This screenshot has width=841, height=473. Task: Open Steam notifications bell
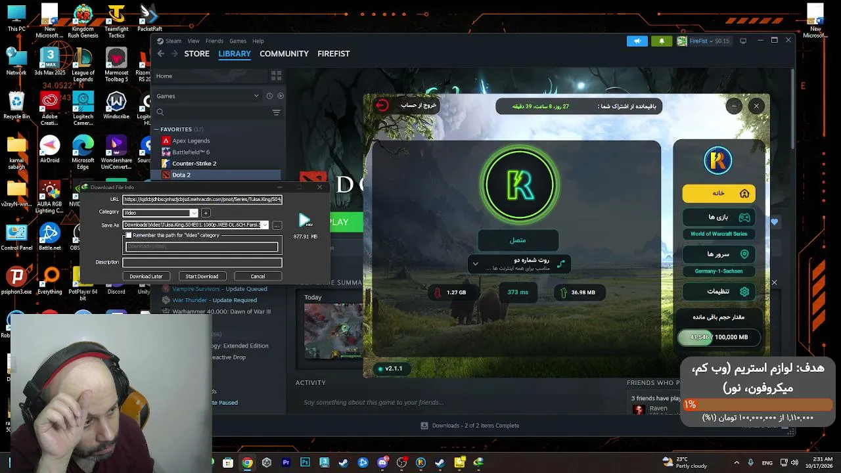[x=662, y=41]
